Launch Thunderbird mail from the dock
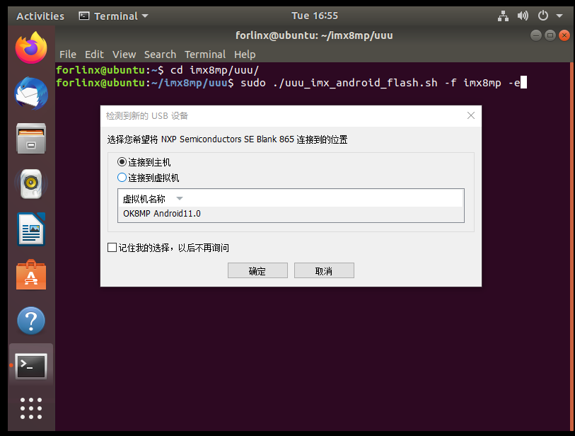Image resolution: width=575 pixels, height=436 pixels. click(x=31, y=93)
